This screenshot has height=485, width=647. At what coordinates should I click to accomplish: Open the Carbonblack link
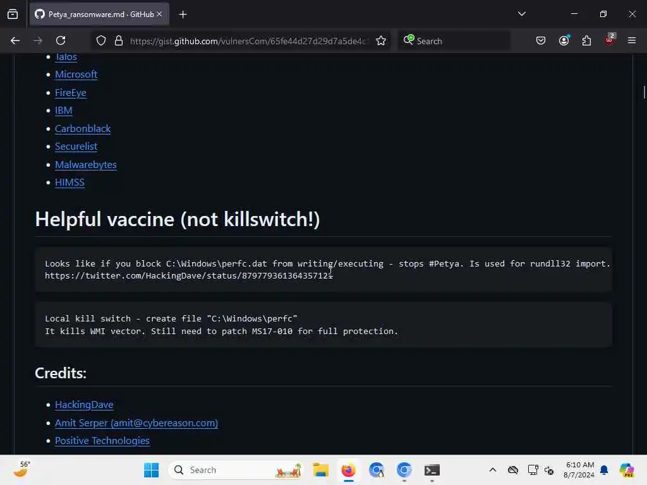[x=83, y=129]
